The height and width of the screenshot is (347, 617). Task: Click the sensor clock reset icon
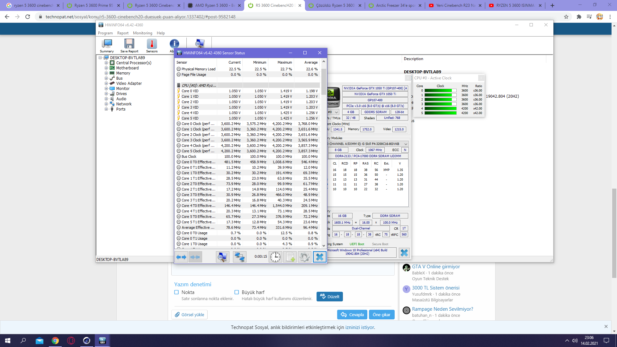(x=275, y=257)
